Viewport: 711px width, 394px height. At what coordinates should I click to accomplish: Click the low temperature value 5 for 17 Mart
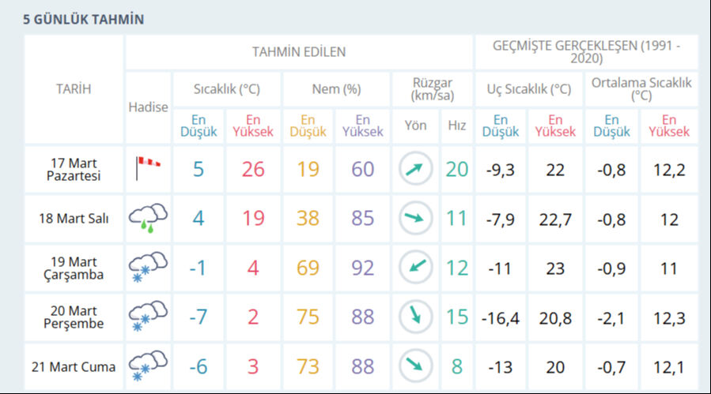point(199,170)
